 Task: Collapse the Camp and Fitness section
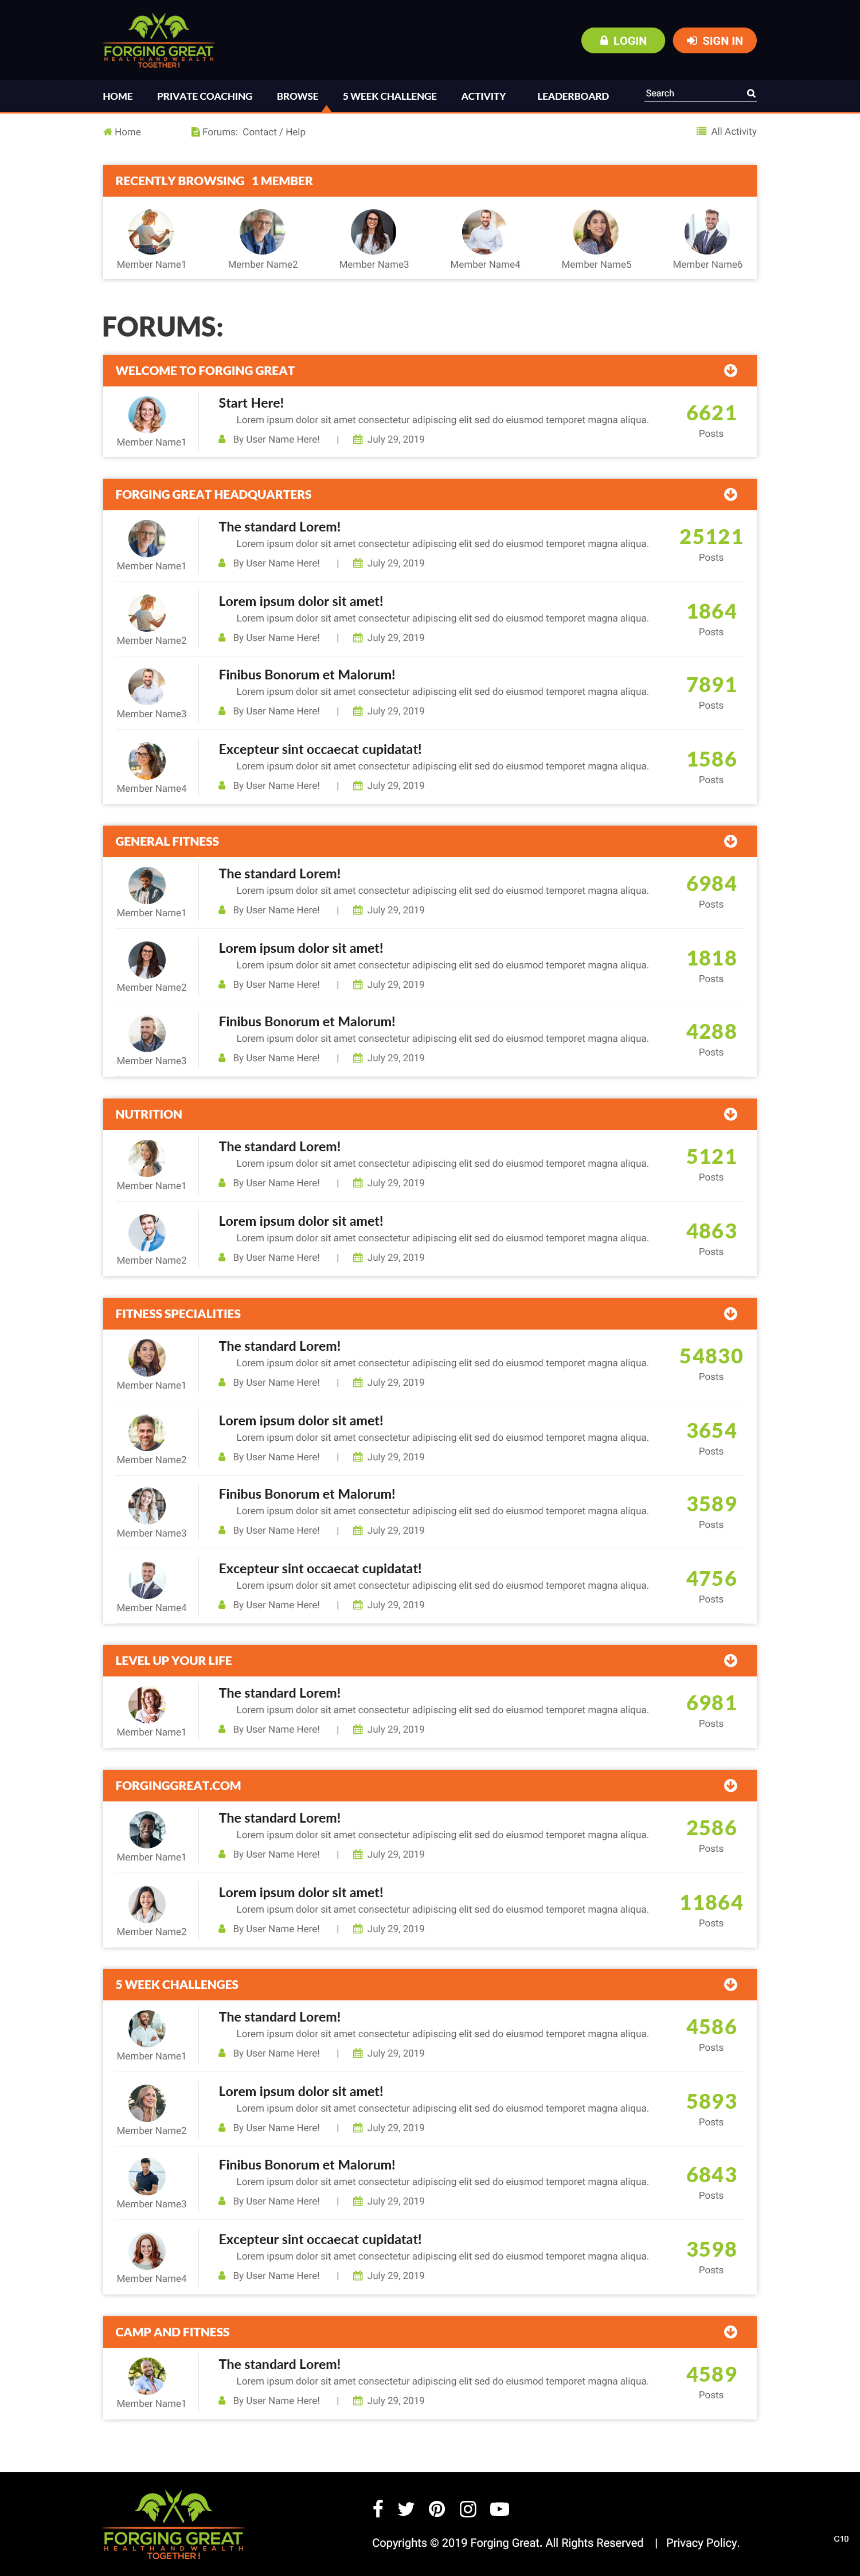point(730,2332)
